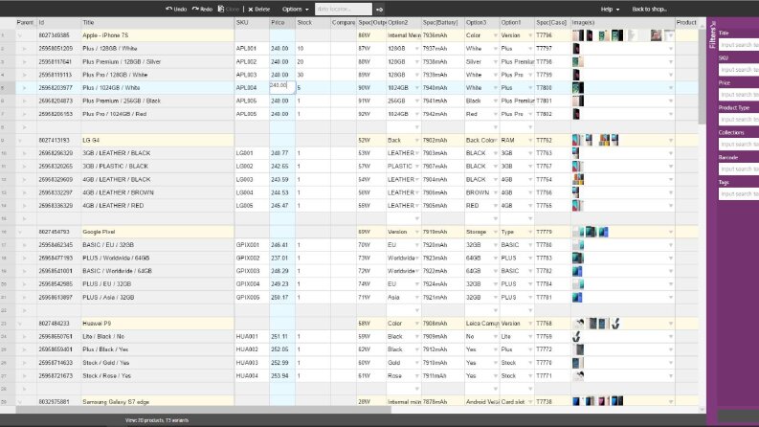Click the SKU column header
The height and width of the screenshot is (427, 759).
point(252,23)
